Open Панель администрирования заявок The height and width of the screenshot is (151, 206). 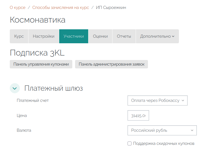tap(112, 64)
